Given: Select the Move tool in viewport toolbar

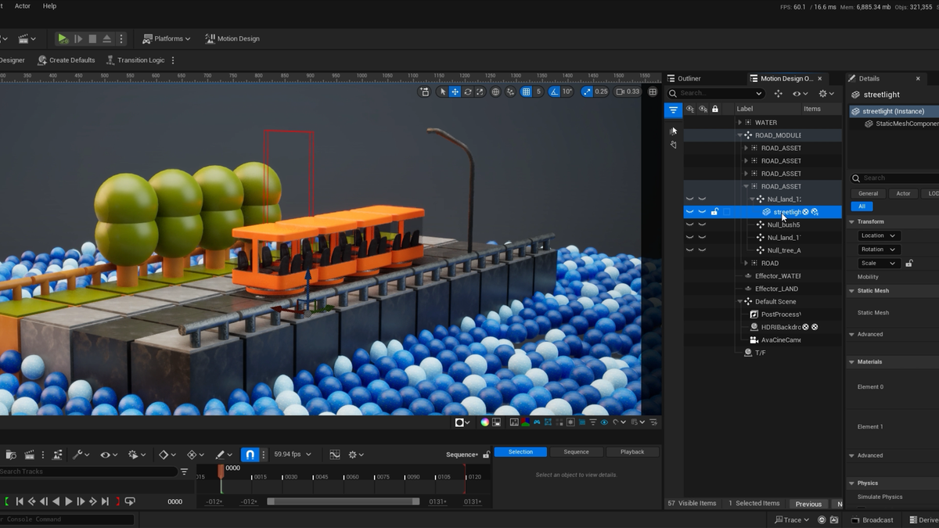Looking at the screenshot, I should 455,92.
